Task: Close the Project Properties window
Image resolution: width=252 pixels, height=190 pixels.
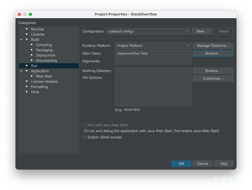Action: point(19,14)
